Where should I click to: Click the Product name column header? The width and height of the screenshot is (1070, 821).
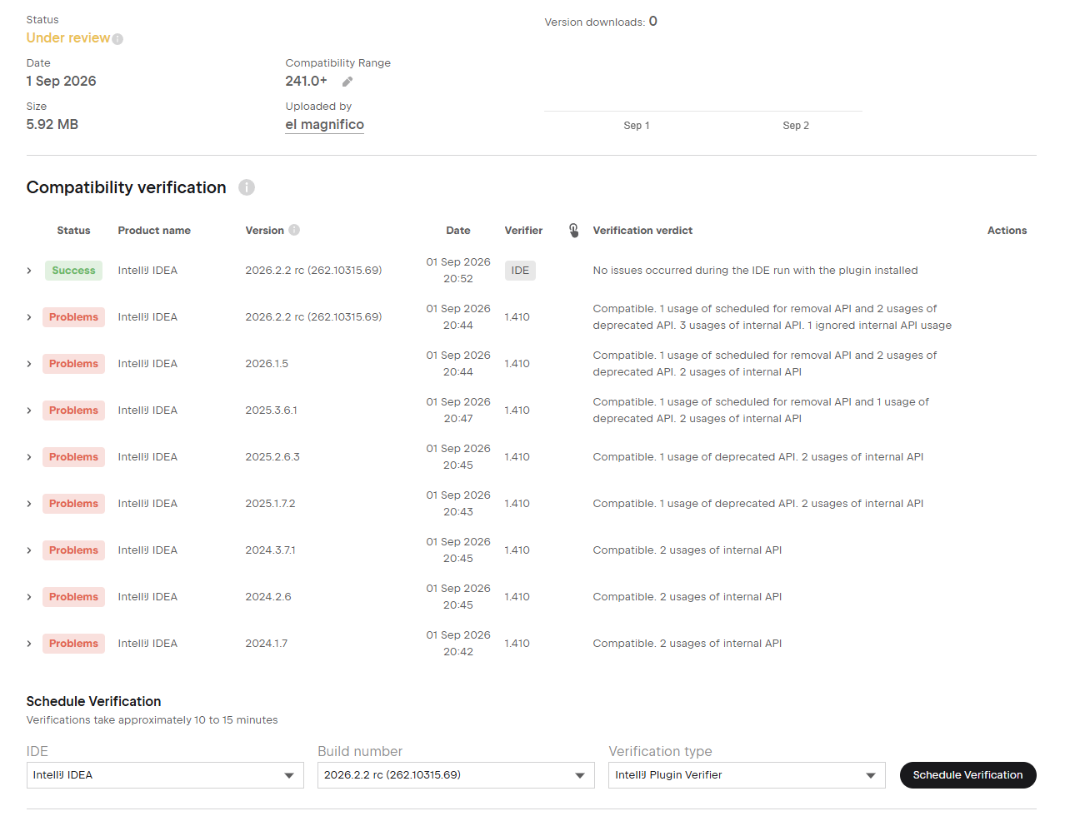(154, 231)
